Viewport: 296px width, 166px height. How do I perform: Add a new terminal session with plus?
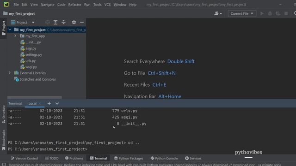49,103
